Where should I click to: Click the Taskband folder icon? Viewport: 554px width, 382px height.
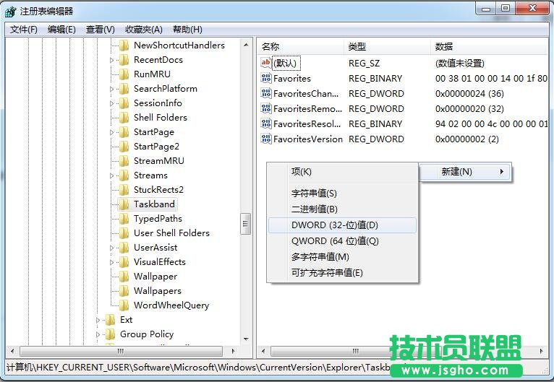click(x=124, y=204)
